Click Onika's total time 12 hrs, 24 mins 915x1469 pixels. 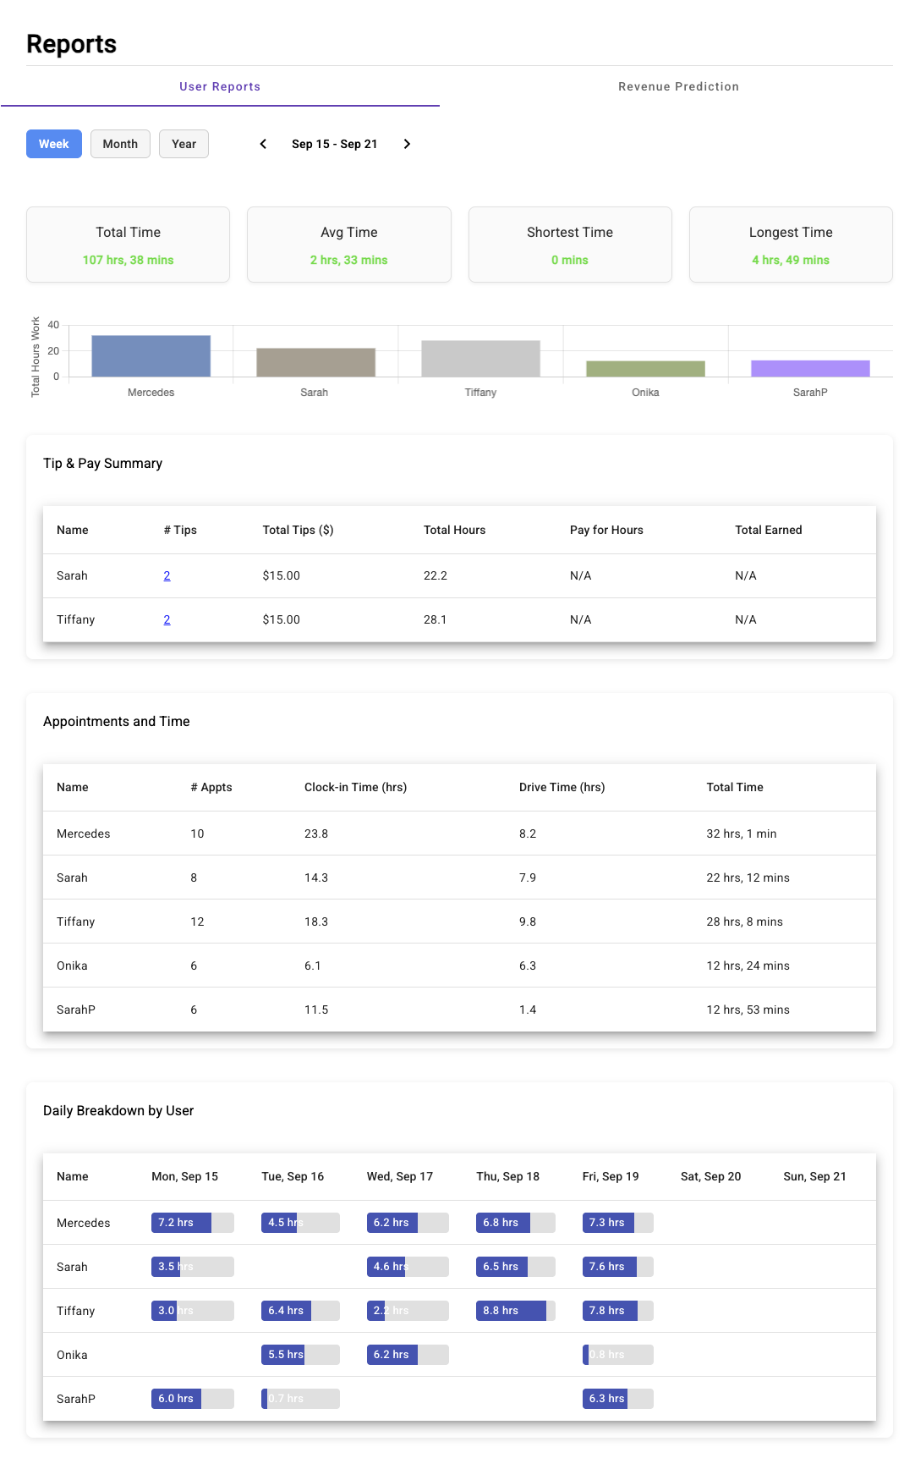(748, 966)
